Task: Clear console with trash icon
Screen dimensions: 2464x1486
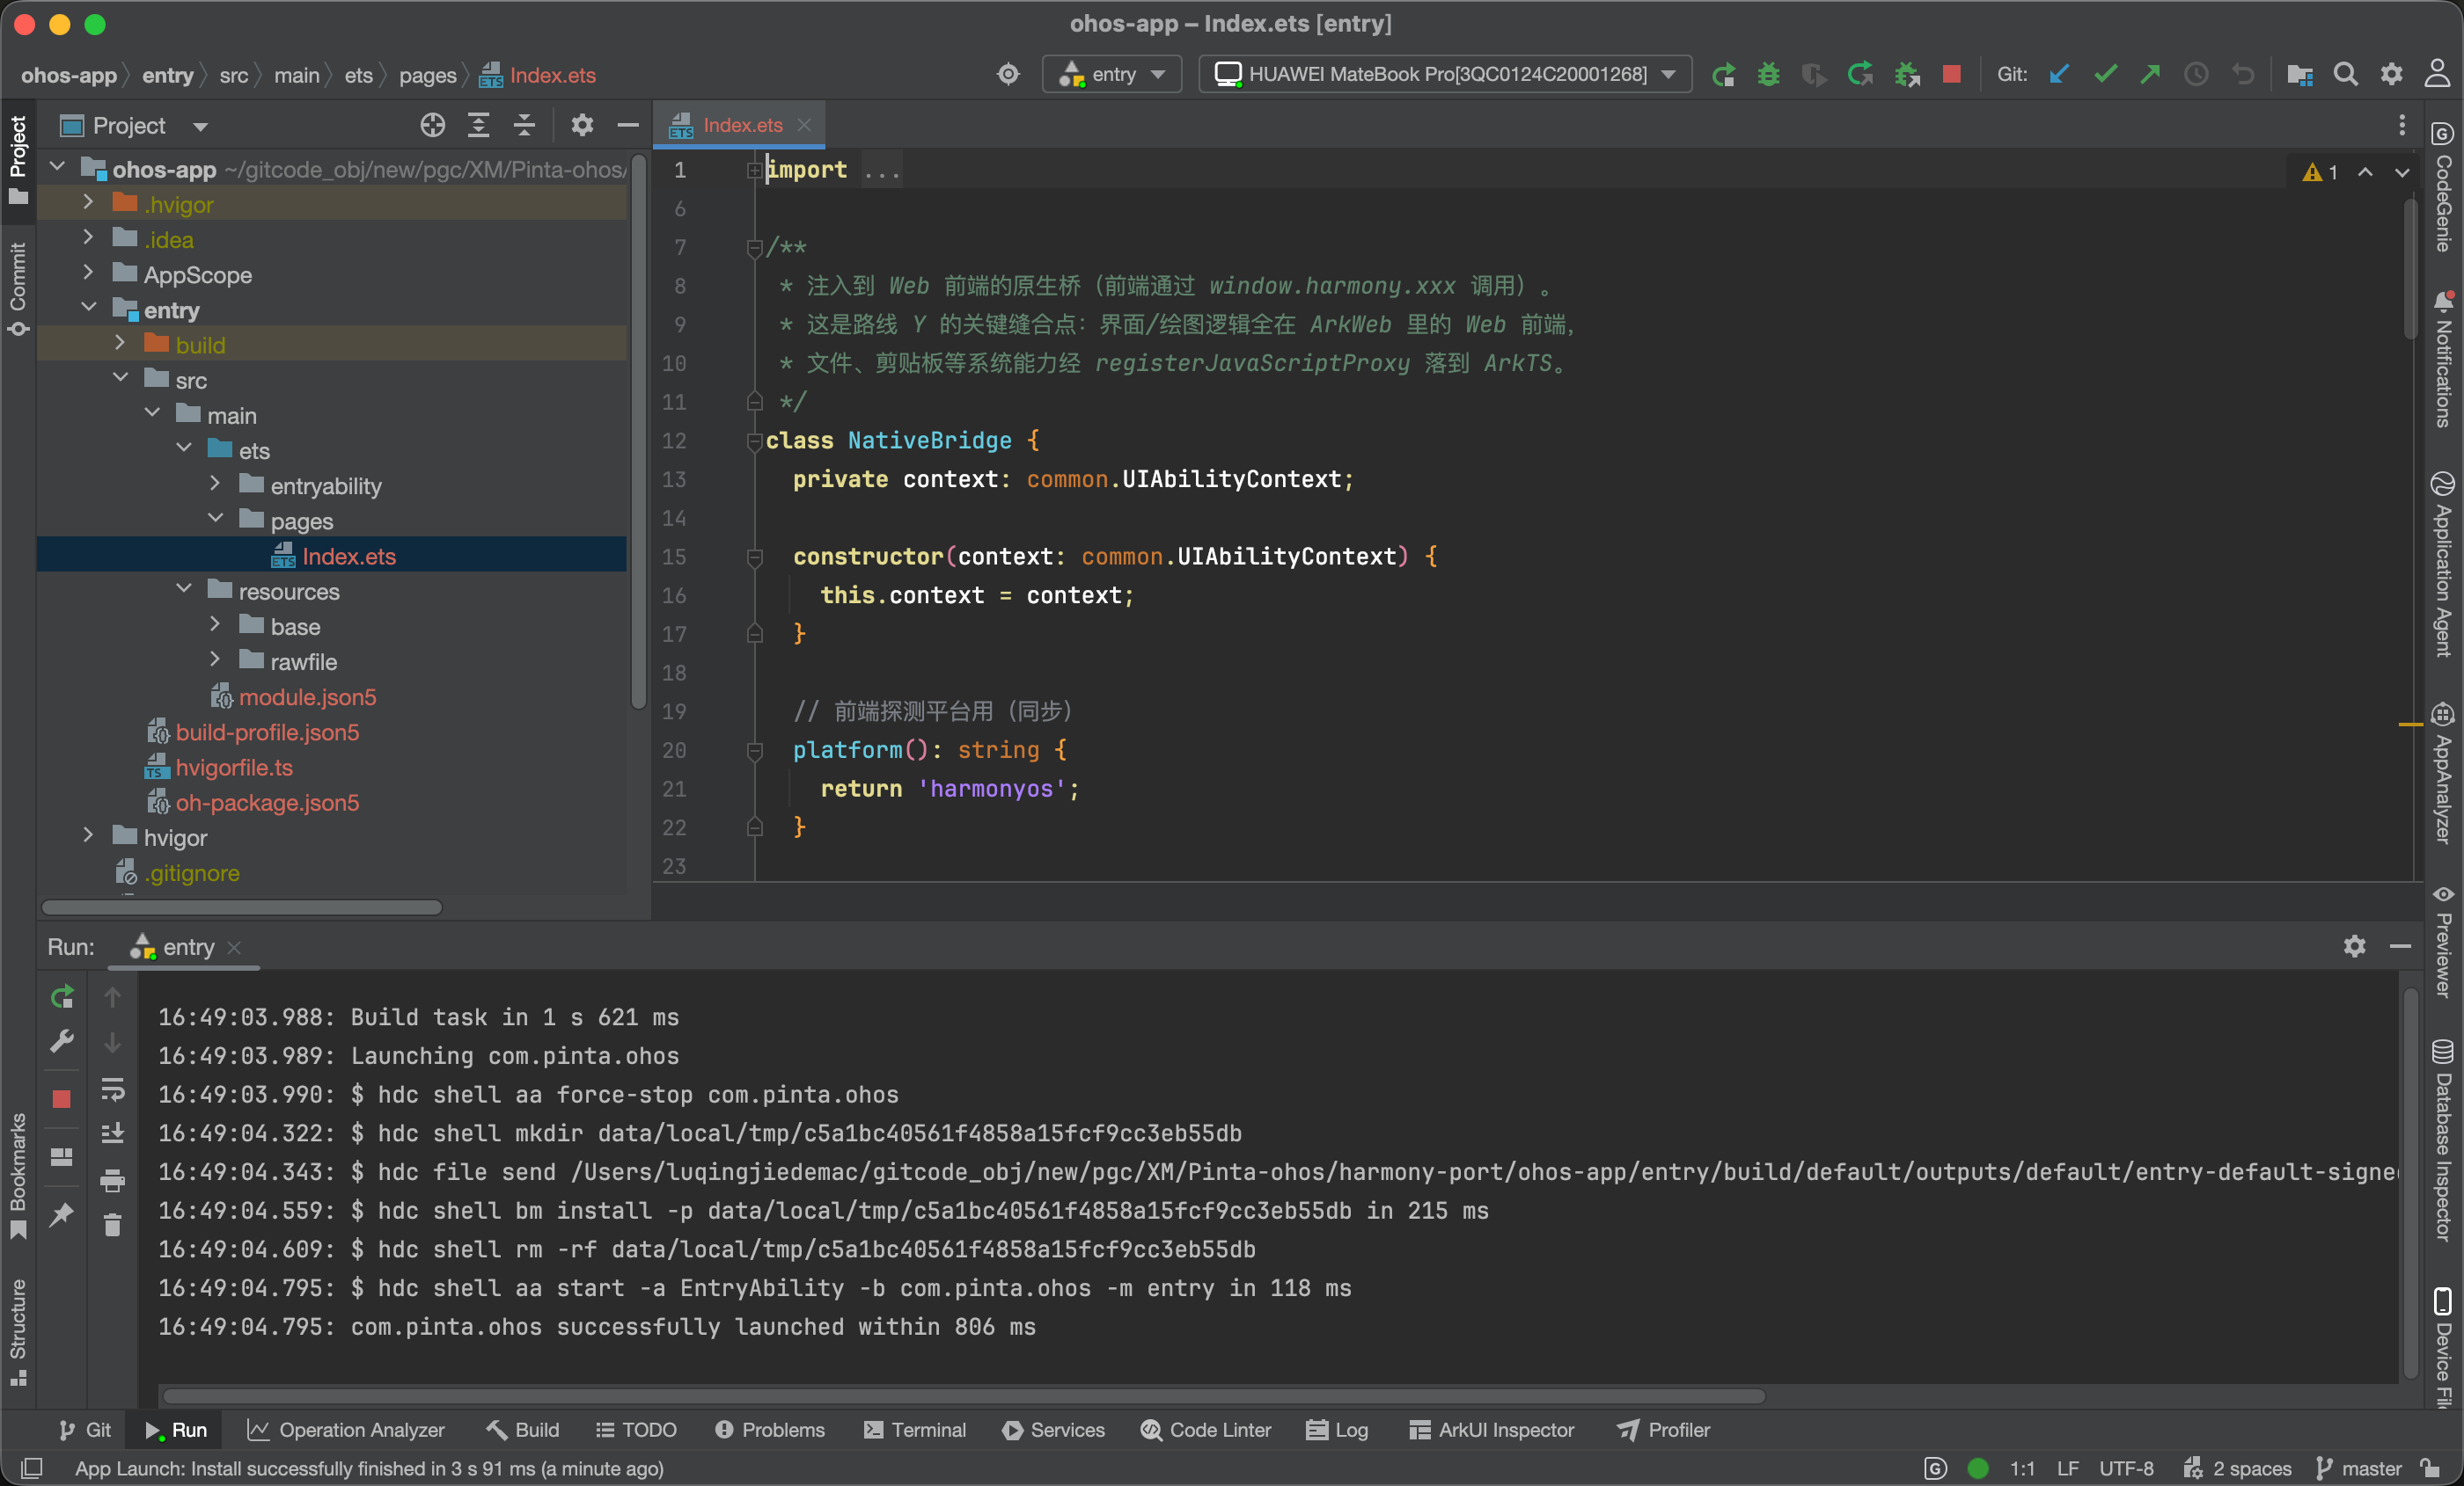Action: [x=112, y=1225]
